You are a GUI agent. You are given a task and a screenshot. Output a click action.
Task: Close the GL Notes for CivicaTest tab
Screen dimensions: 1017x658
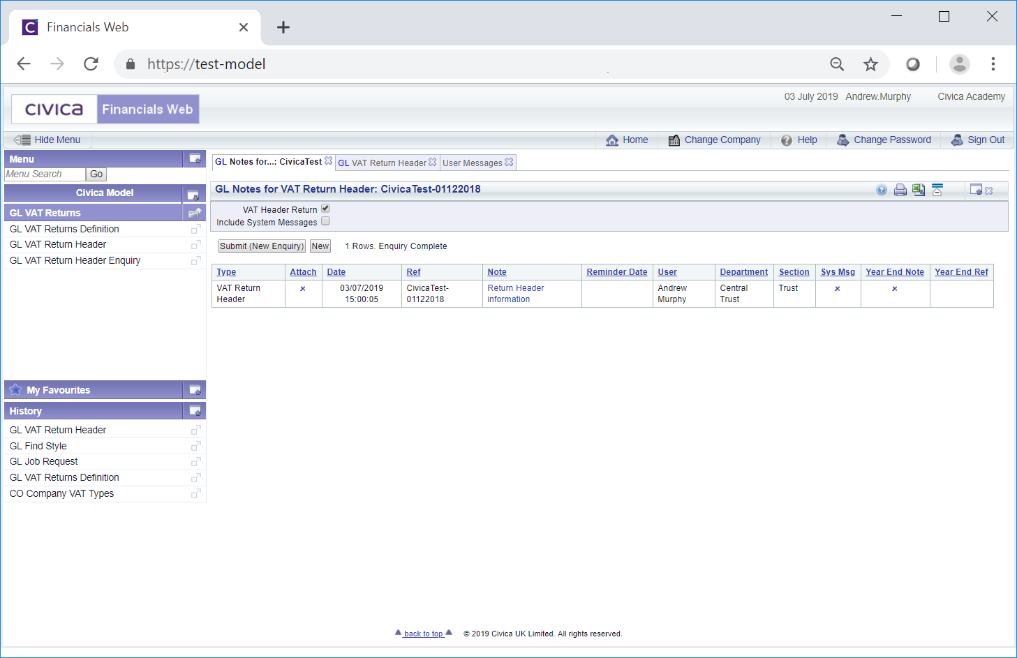click(x=329, y=161)
